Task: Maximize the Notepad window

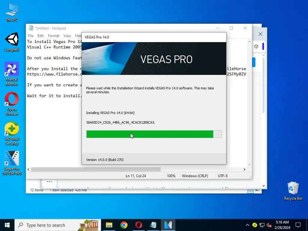Action: point(231,28)
